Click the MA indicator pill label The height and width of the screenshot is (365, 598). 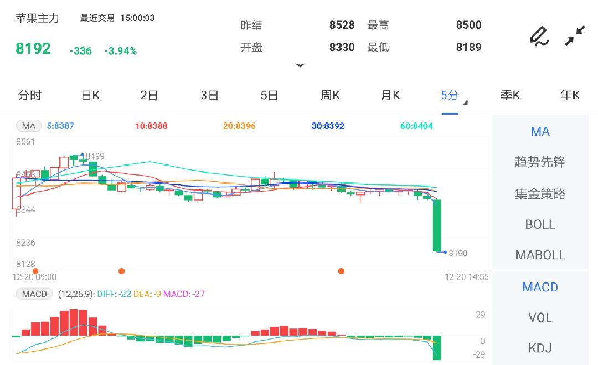pyautogui.click(x=29, y=126)
